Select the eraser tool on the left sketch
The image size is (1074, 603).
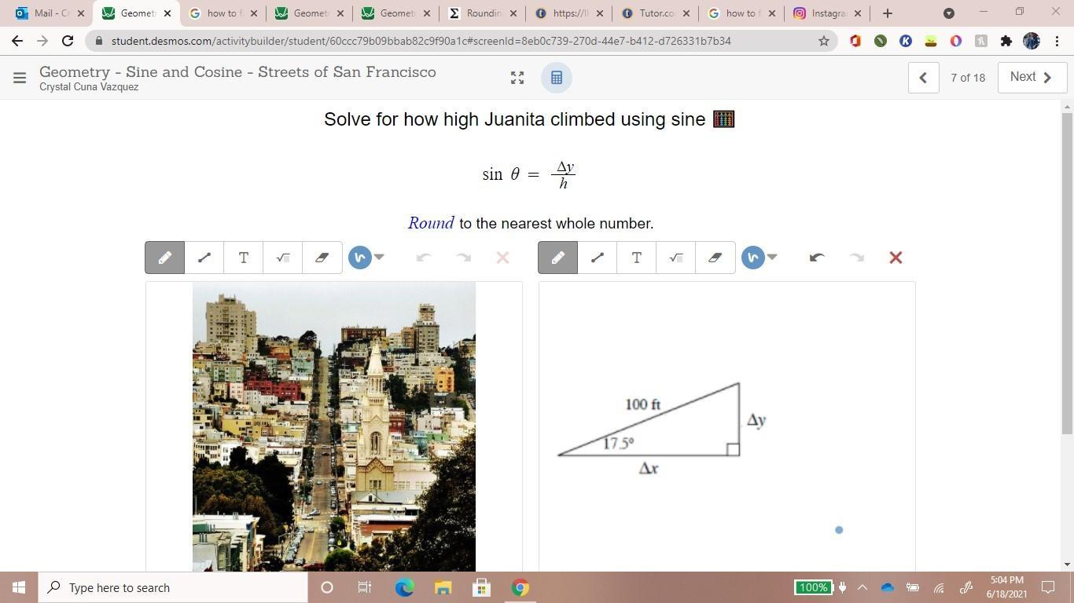pyautogui.click(x=322, y=258)
